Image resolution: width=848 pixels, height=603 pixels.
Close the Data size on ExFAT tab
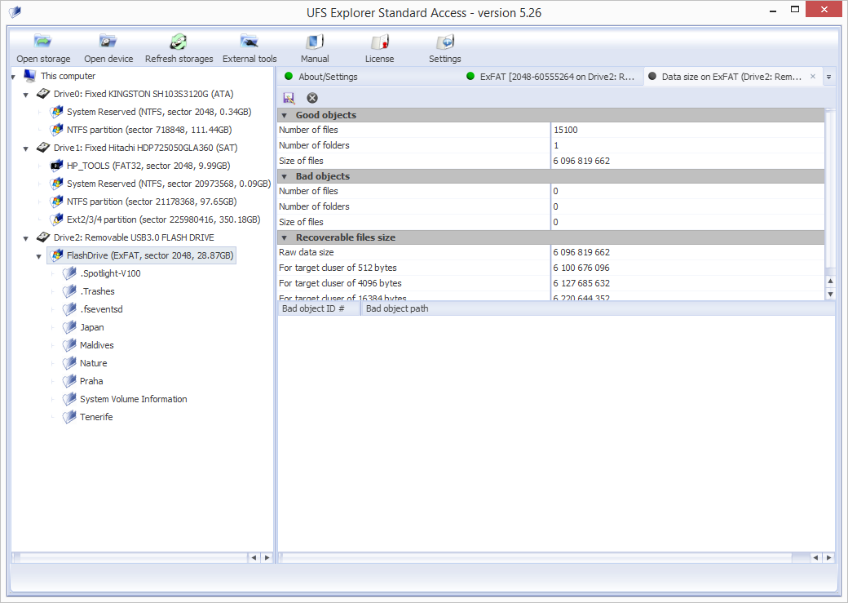click(x=812, y=77)
